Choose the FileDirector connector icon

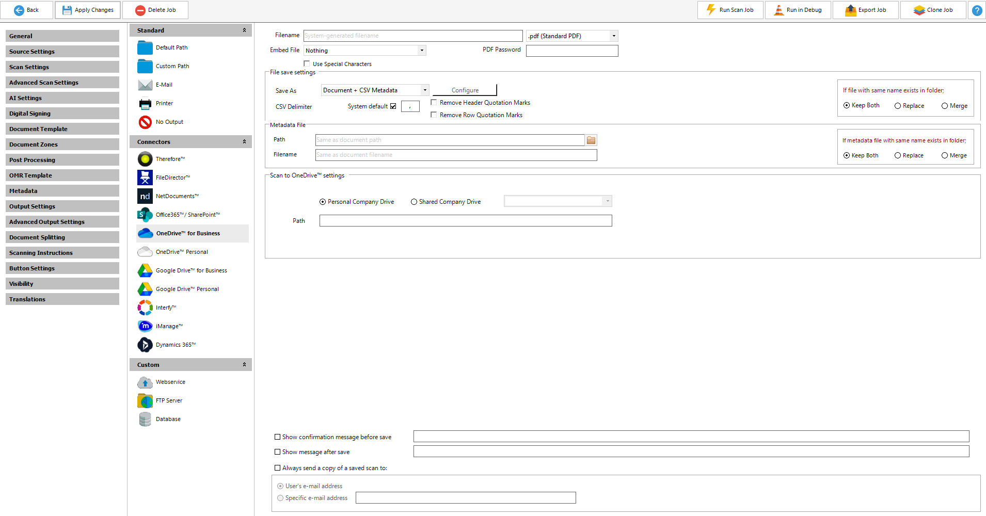click(145, 178)
